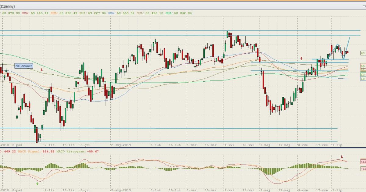The height and width of the screenshot is (192, 366).
Task: Select the green up arrow in MACD panel
Action: [37, 183]
